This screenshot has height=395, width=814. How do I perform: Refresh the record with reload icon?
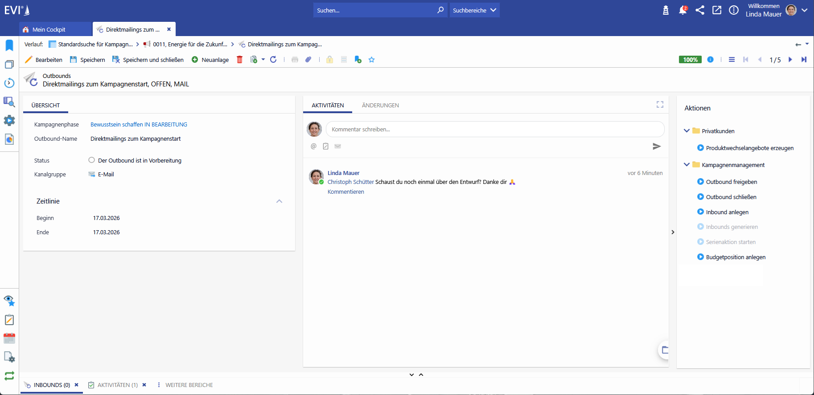click(273, 60)
